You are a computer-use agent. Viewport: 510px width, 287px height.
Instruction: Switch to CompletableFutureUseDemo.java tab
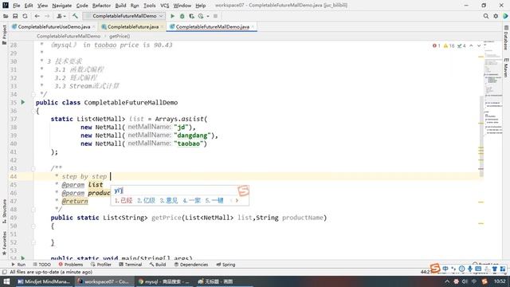pos(54,26)
